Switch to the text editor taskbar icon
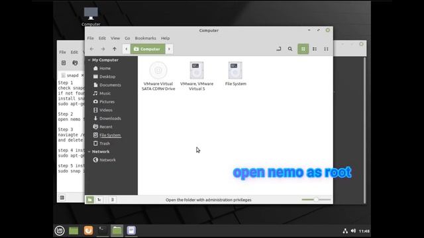 131,231
